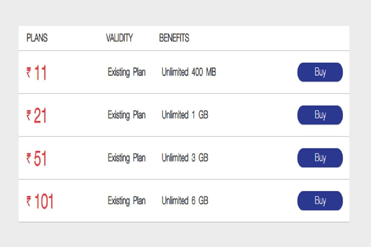The width and height of the screenshot is (371, 247).
Task: Select Unlimited 1 GB benefit text
Action: pos(185,115)
